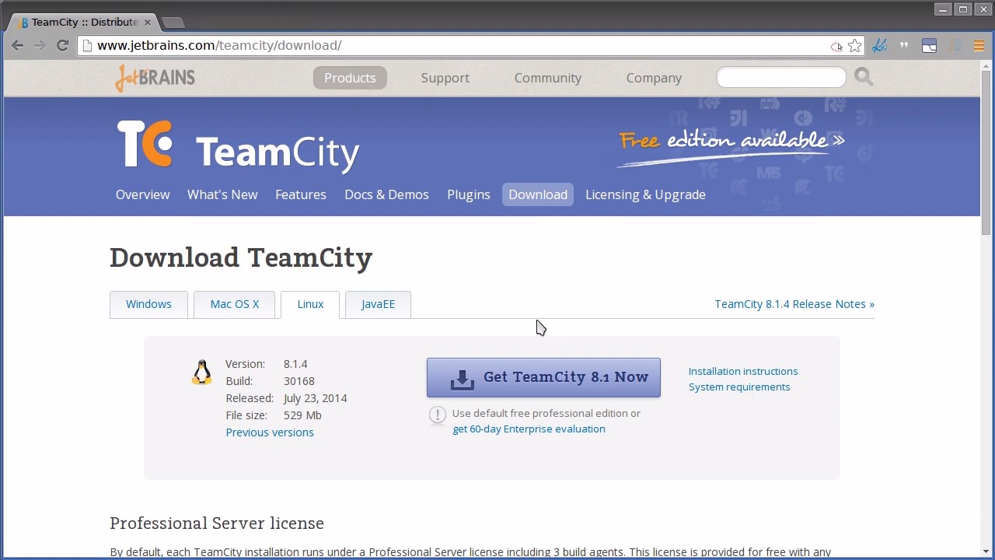Viewport: 995px width, 560px height.
Task: Click the quotation marks extension icon
Action: pyautogui.click(x=904, y=46)
